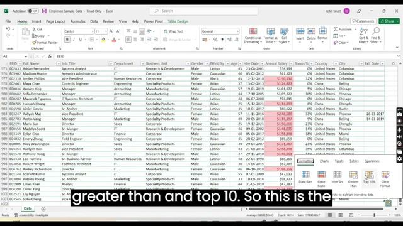This screenshot has width=403, height=226.
Task: Open the Department column filter dropdown
Action: pos(142,63)
